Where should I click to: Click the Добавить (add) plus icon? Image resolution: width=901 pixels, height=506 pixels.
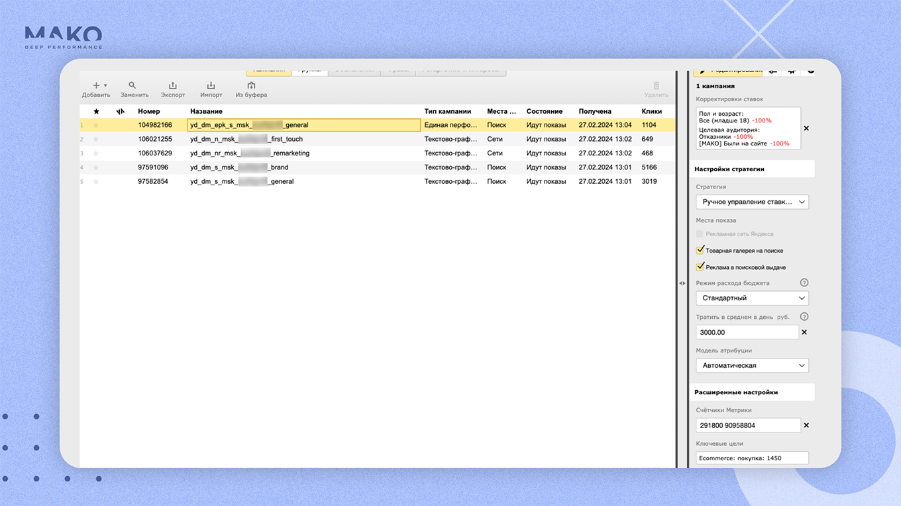tap(96, 85)
